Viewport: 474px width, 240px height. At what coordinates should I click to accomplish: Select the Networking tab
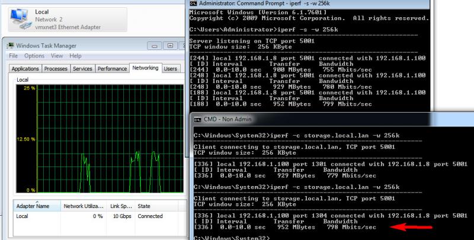145,68
